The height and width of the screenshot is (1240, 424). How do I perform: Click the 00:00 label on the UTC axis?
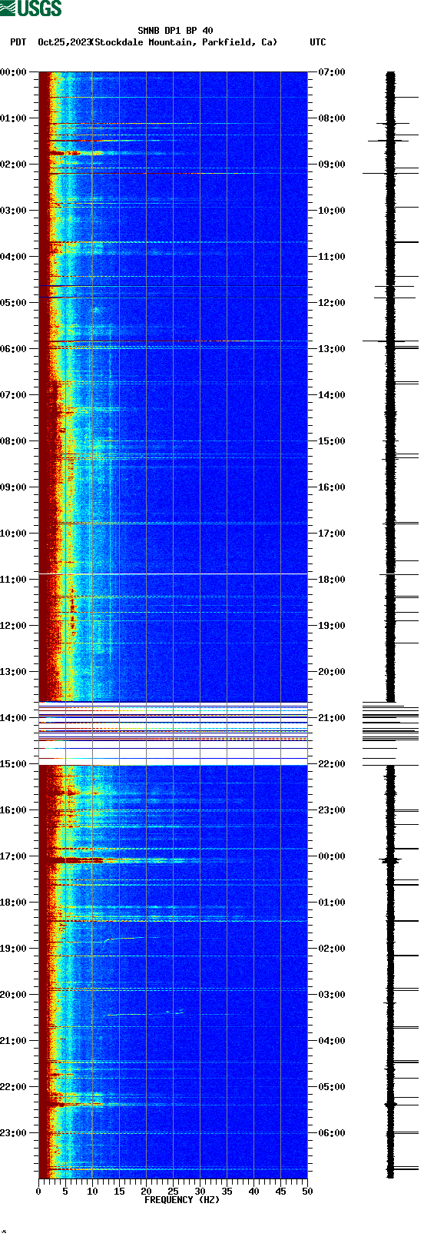click(x=332, y=856)
